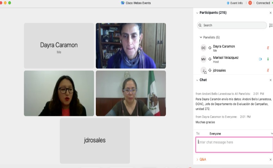Viewport: 273px width, 168px height.
Task: Click the Cisco Webex Events title
Action: click(x=138, y=3)
